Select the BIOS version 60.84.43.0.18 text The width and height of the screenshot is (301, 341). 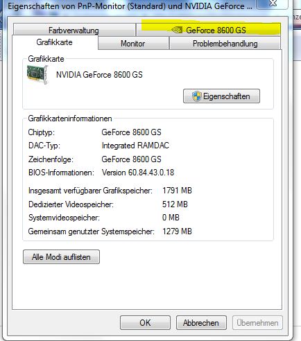pyautogui.click(x=138, y=173)
